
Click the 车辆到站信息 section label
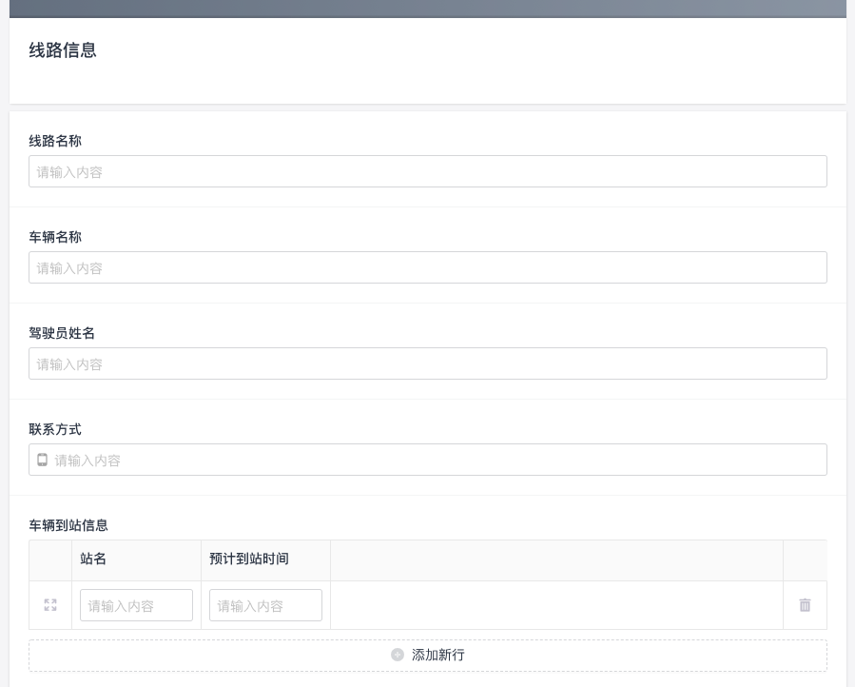coord(68,525)
